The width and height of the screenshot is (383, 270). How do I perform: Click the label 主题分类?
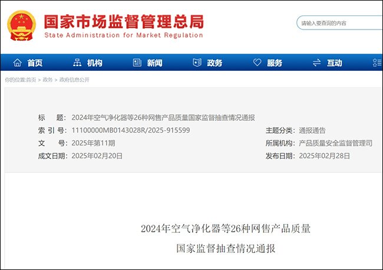coord(280,130)
